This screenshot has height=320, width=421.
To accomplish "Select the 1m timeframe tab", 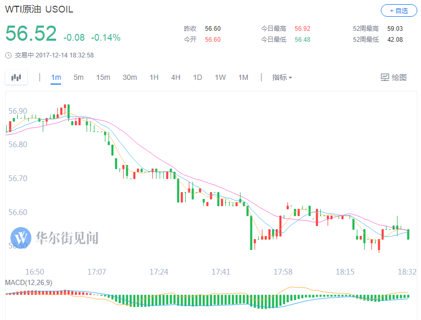I will pyautogui.click(x=56, y=77).
